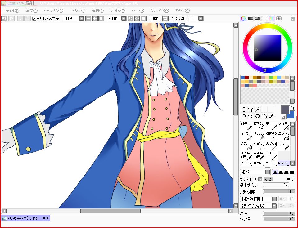The height and width of the screenshot is (228, 298).
Task: Click the ブラシ濃度 density slider
Action: 279,191
